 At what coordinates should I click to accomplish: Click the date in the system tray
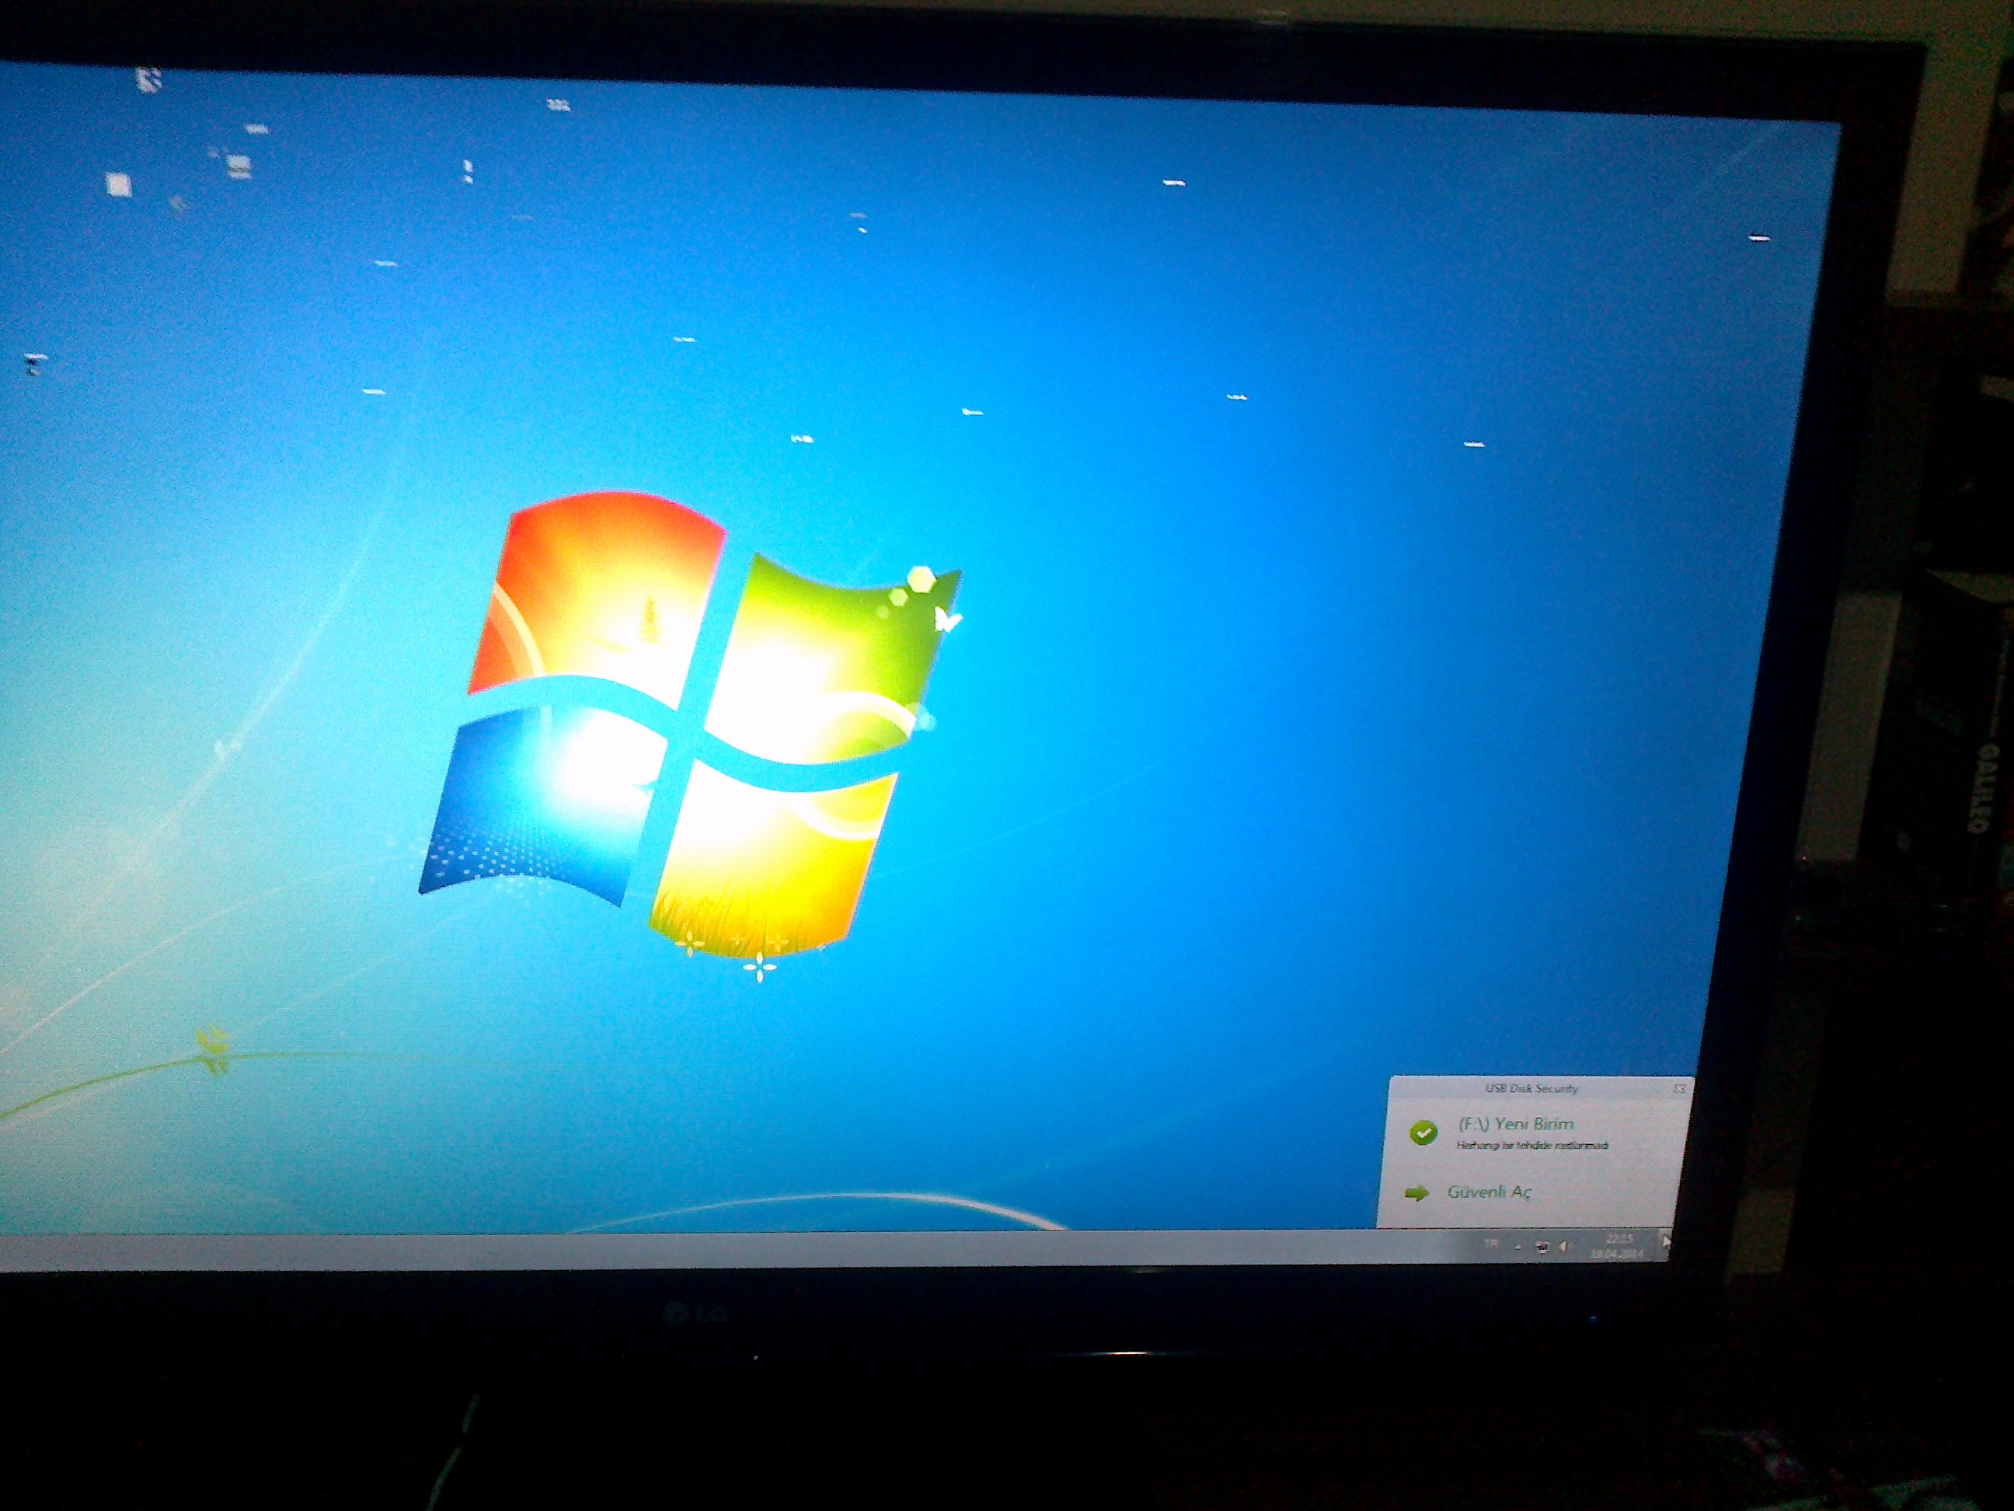click(x=1617, y=1255)
